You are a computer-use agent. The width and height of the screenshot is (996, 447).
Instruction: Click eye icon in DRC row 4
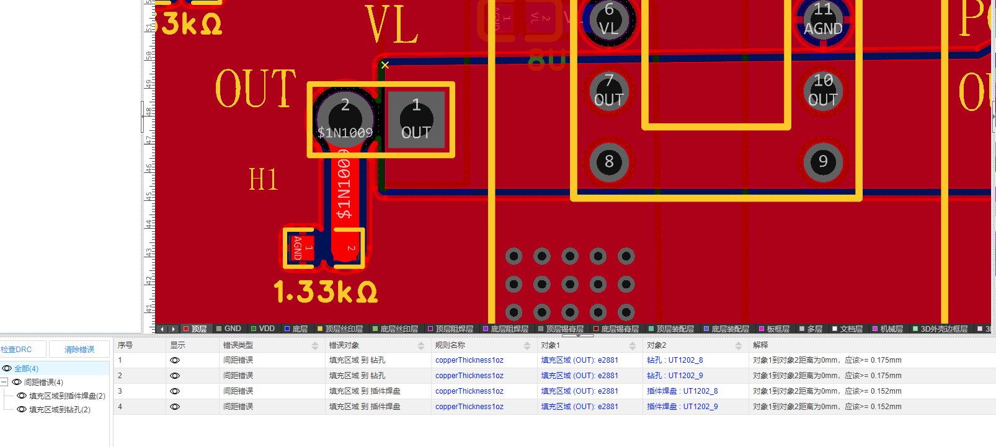[x=175, y=407]
